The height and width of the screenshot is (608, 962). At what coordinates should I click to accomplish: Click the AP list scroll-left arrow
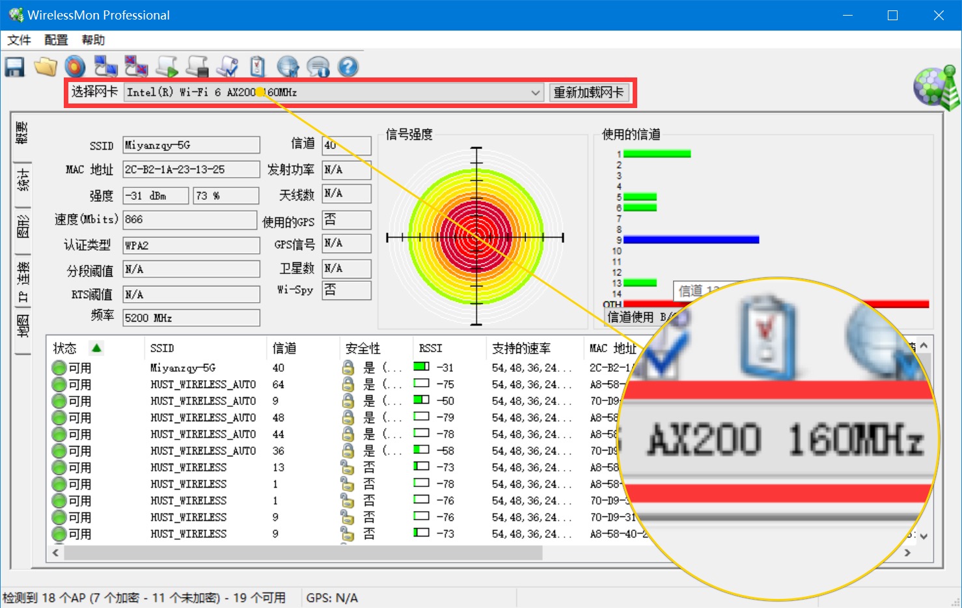(56, 553)
